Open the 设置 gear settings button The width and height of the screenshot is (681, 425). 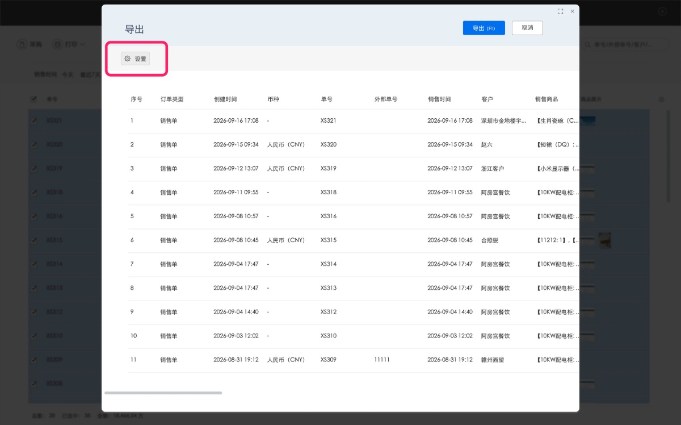tap(136, 59)
